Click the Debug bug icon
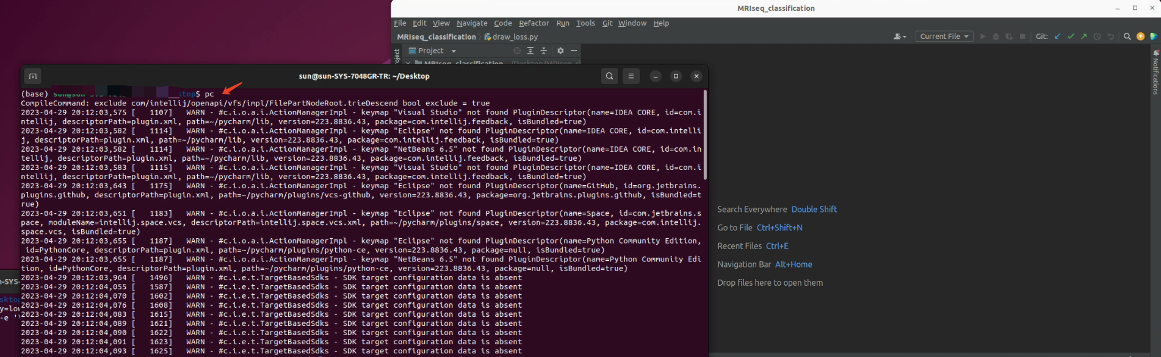Image resolution: width=1161 pixels, height=357 pixels. [996, 37]
